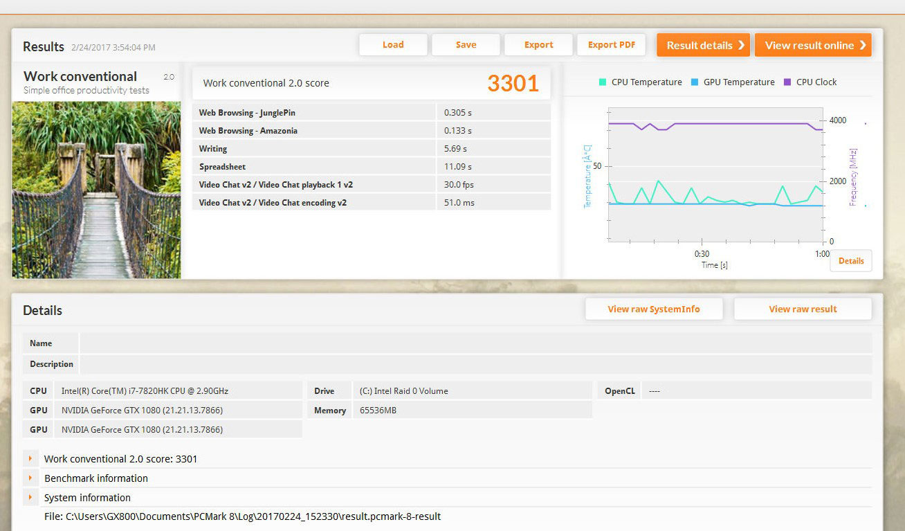Click View raw result

click(x=802, y=309)
